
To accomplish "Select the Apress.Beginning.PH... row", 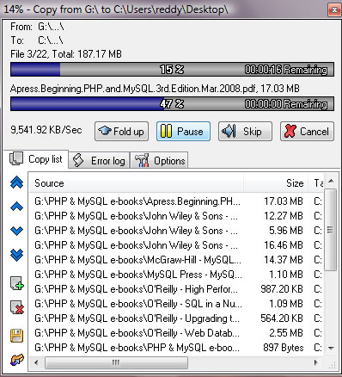I will [176, 201].
